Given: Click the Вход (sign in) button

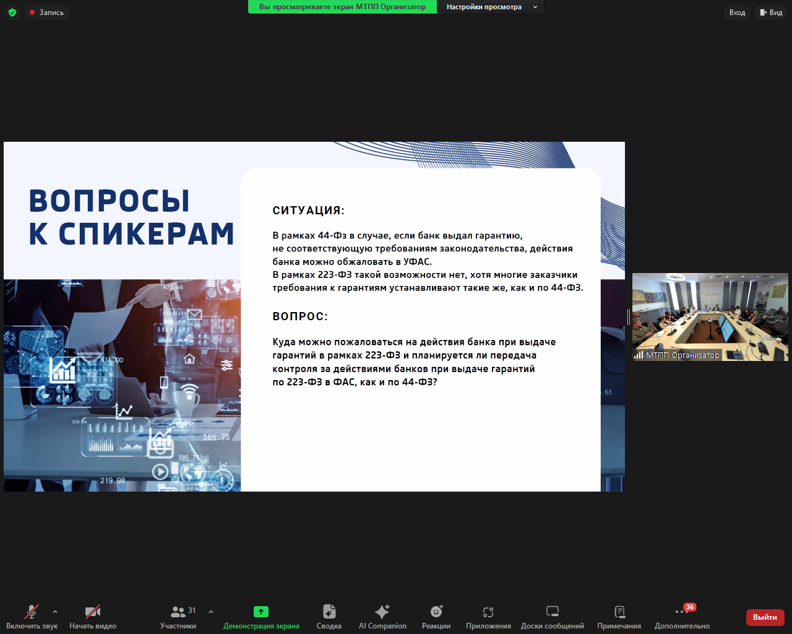Looking at the screenshot, I should (736, 12).
